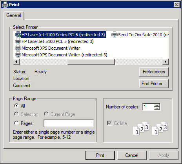Choose the Pages radio button
The height and width of the screenshot is (164, 182).
(x=16, y=123)
